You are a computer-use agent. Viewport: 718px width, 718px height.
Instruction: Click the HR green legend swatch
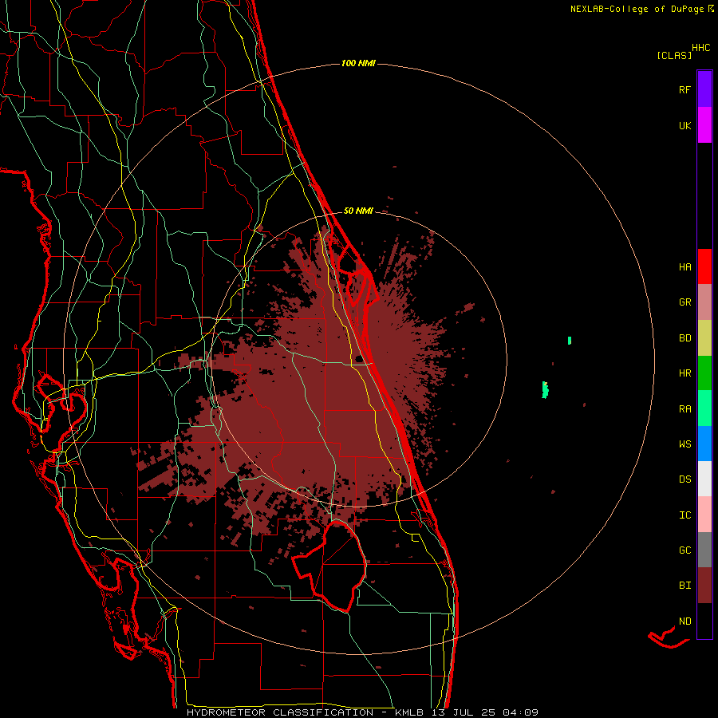[704, 373]
